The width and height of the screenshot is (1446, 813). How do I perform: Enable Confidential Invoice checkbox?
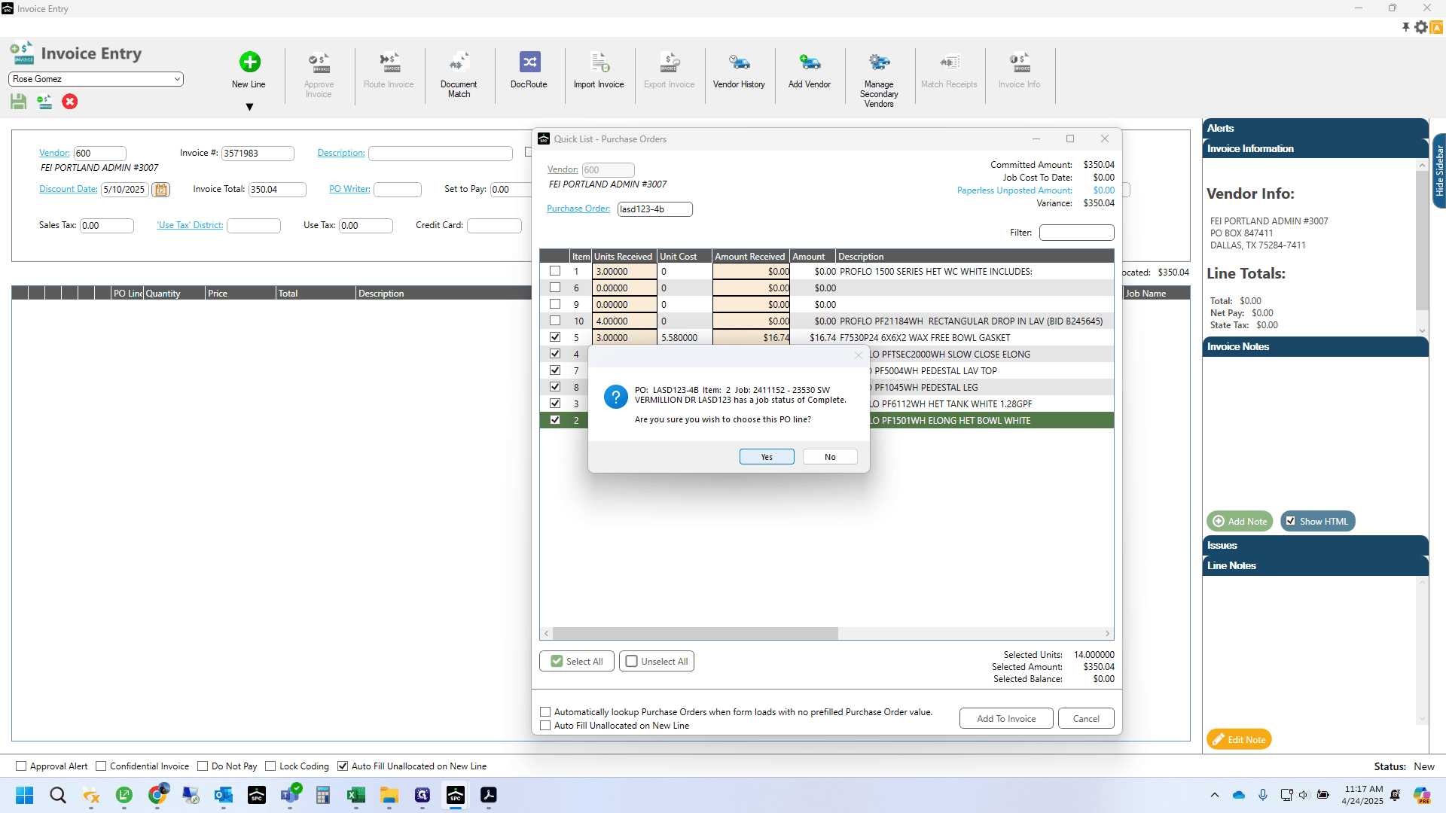(101, 766)
